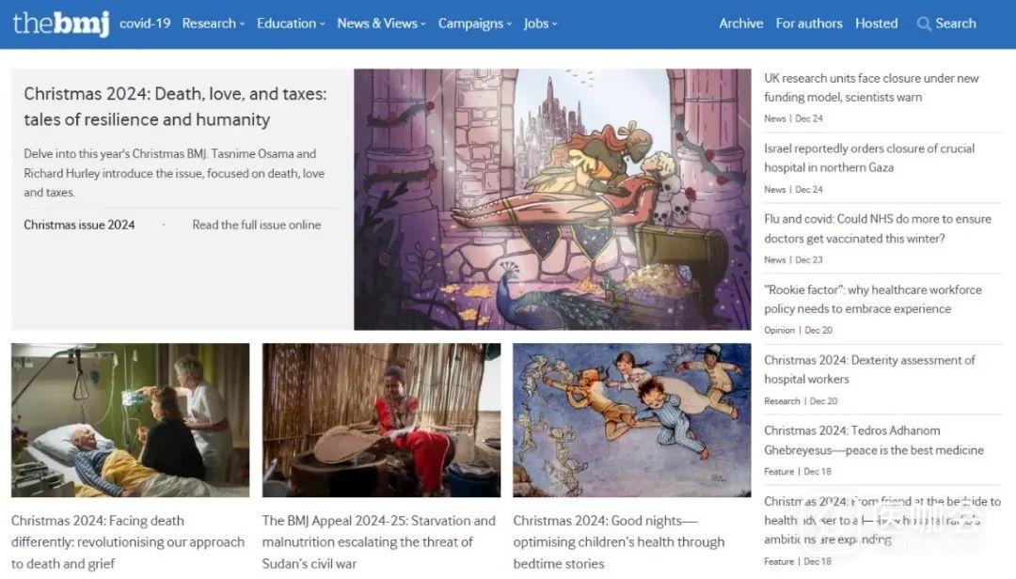Screen dimensions: 1016x579
Task: Expand the Education dropdown menu
Action: pos(291,23)
